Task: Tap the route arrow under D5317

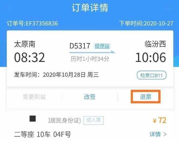Action: 92,52
